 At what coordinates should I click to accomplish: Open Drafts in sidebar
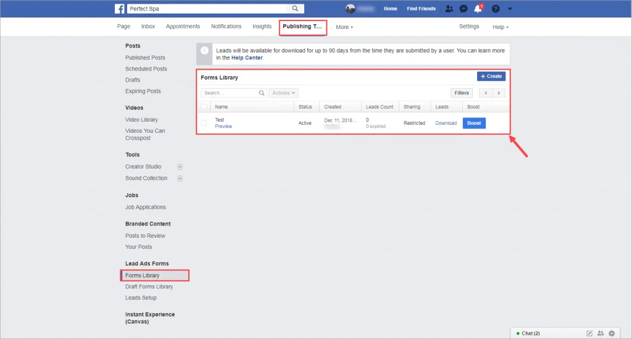[133, 80]
